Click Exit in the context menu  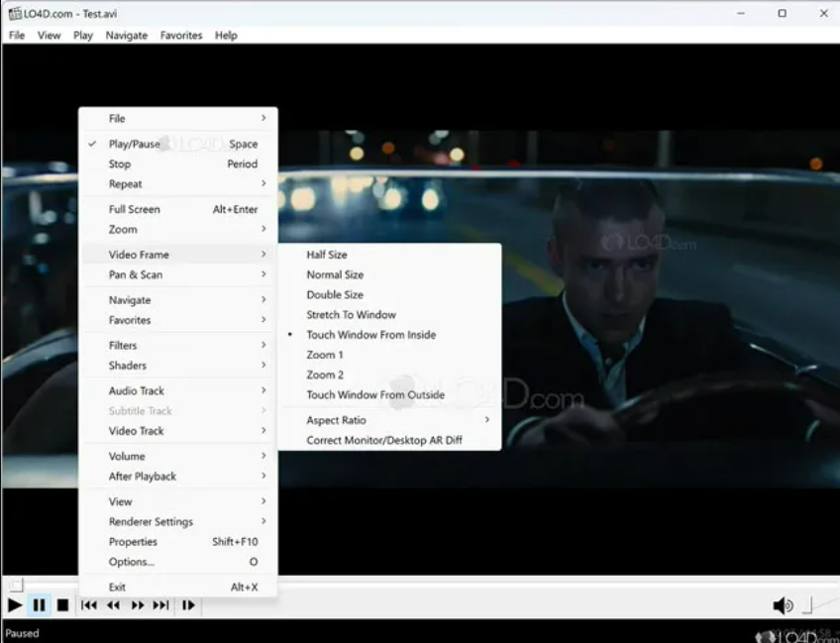point(118,588)
